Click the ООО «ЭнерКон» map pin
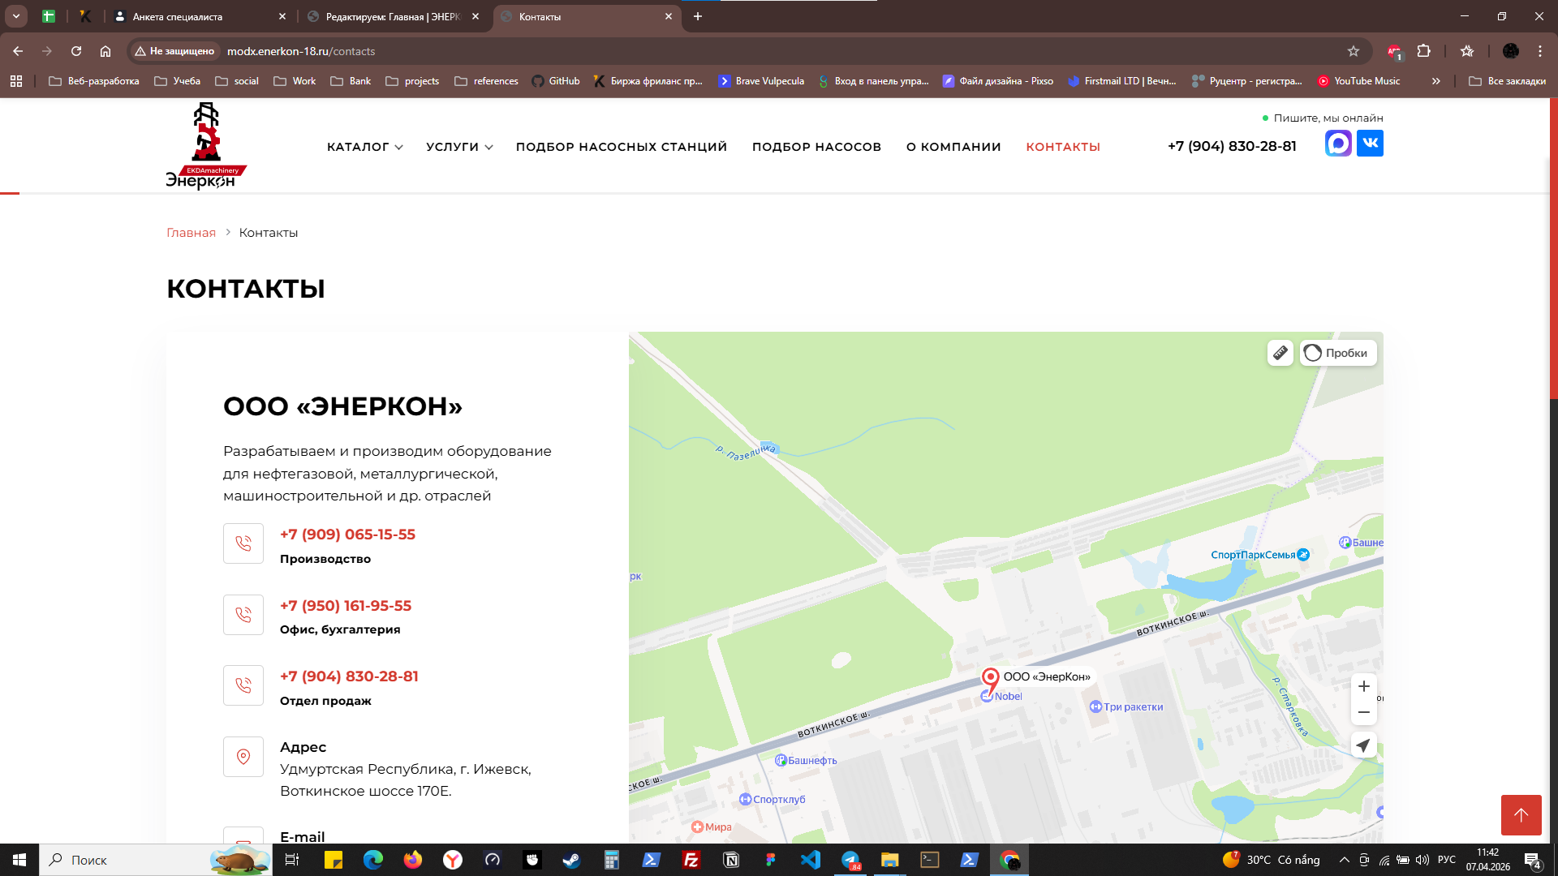Viewport: 1558px width, 876px height. pos(990,680)
